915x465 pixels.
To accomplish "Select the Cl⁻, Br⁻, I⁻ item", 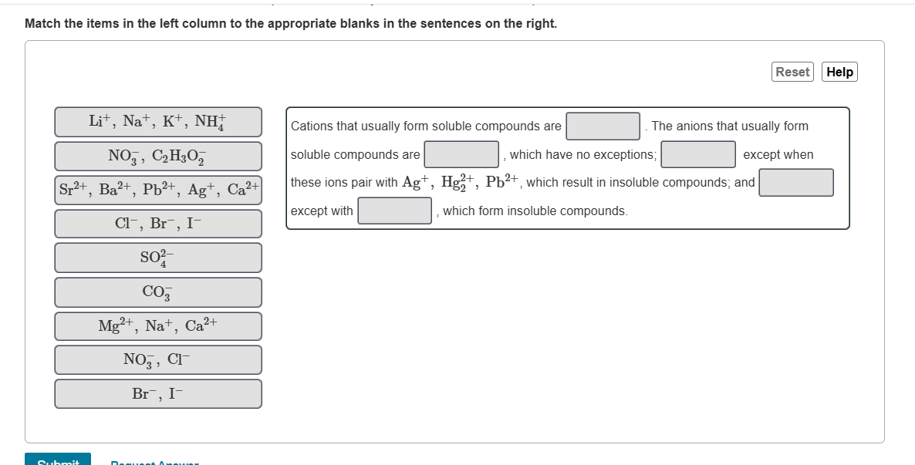I will [157, 223].
